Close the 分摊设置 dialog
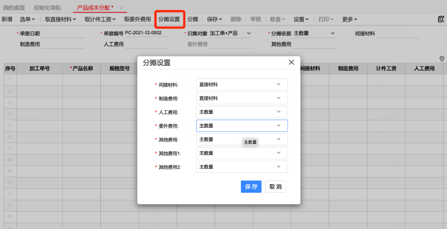The width and height of the screenshot is (447, 229). [292, 63]
